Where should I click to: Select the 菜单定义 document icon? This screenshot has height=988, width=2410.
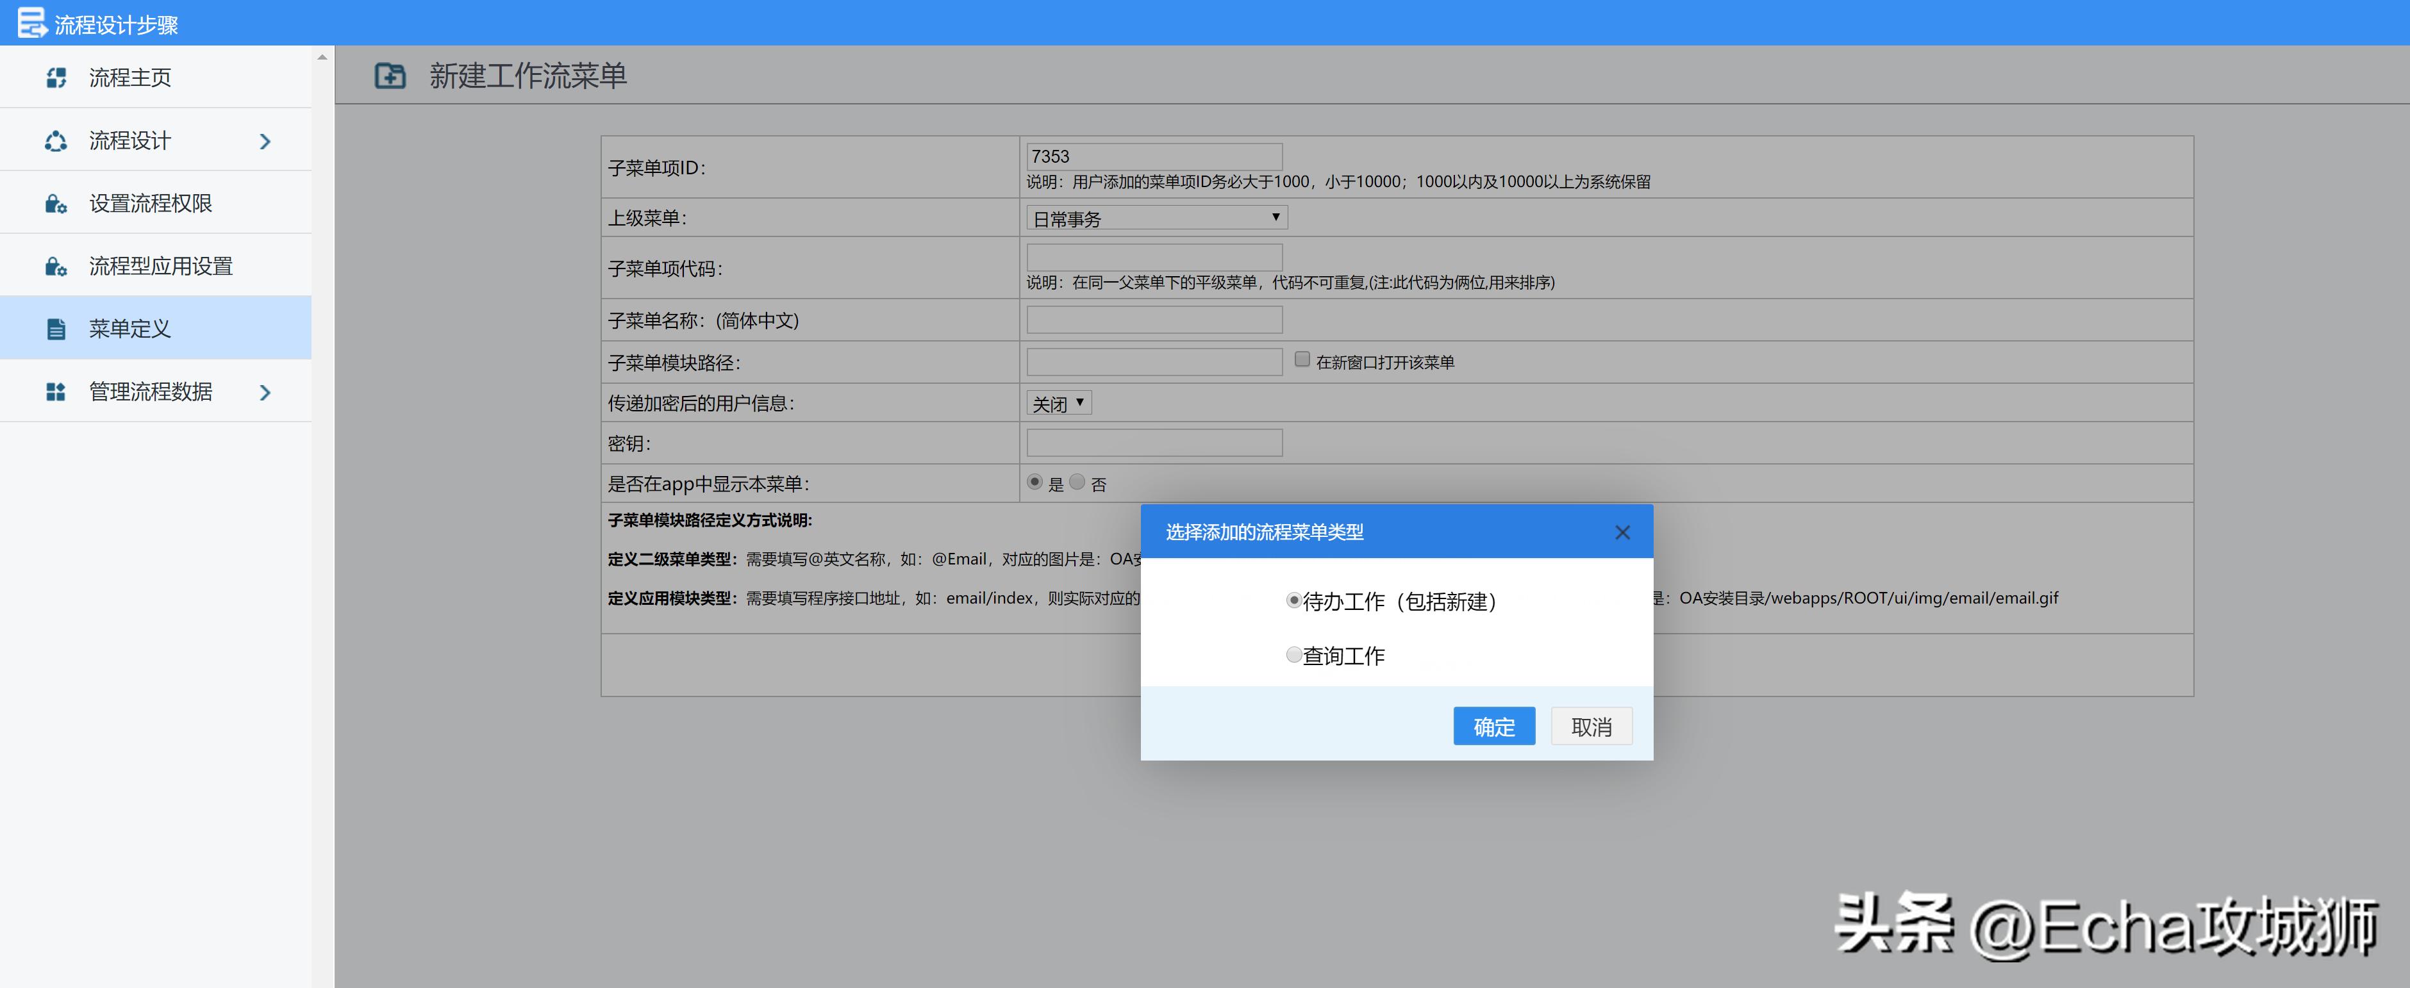click(55, 329)
